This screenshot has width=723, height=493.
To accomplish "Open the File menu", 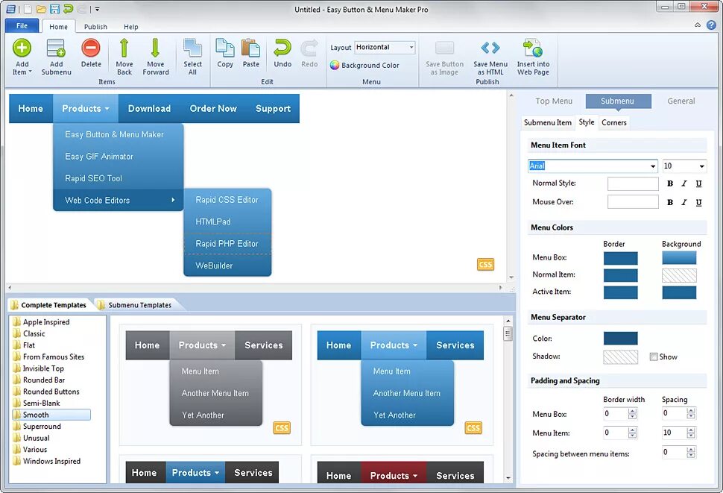I will coord(22,26).
